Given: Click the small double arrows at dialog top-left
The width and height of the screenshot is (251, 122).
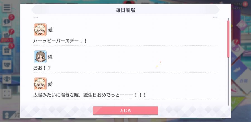Looking at the screenshot, I should (36, 18).
